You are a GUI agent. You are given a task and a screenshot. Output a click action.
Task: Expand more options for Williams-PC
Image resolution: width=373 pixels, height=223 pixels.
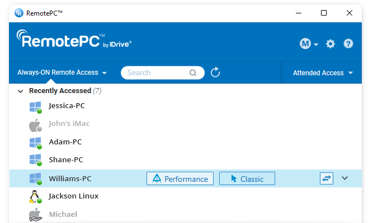(345, 178)
